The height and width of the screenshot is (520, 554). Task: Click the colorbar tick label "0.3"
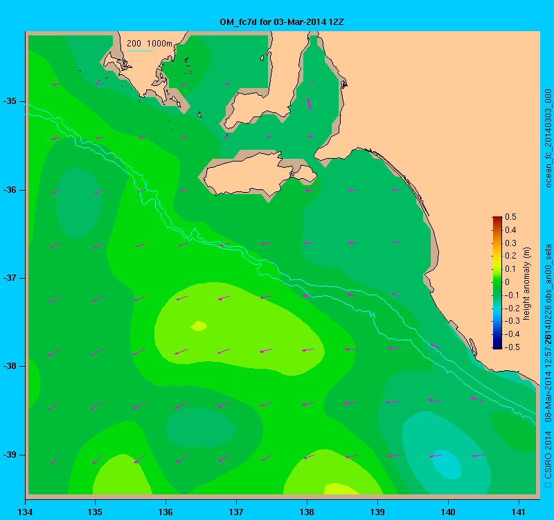click(510, 243)
